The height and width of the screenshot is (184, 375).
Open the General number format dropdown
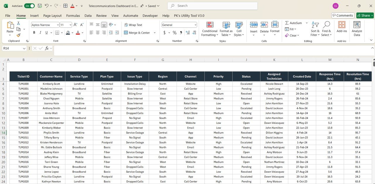click(x=195, y=25)
